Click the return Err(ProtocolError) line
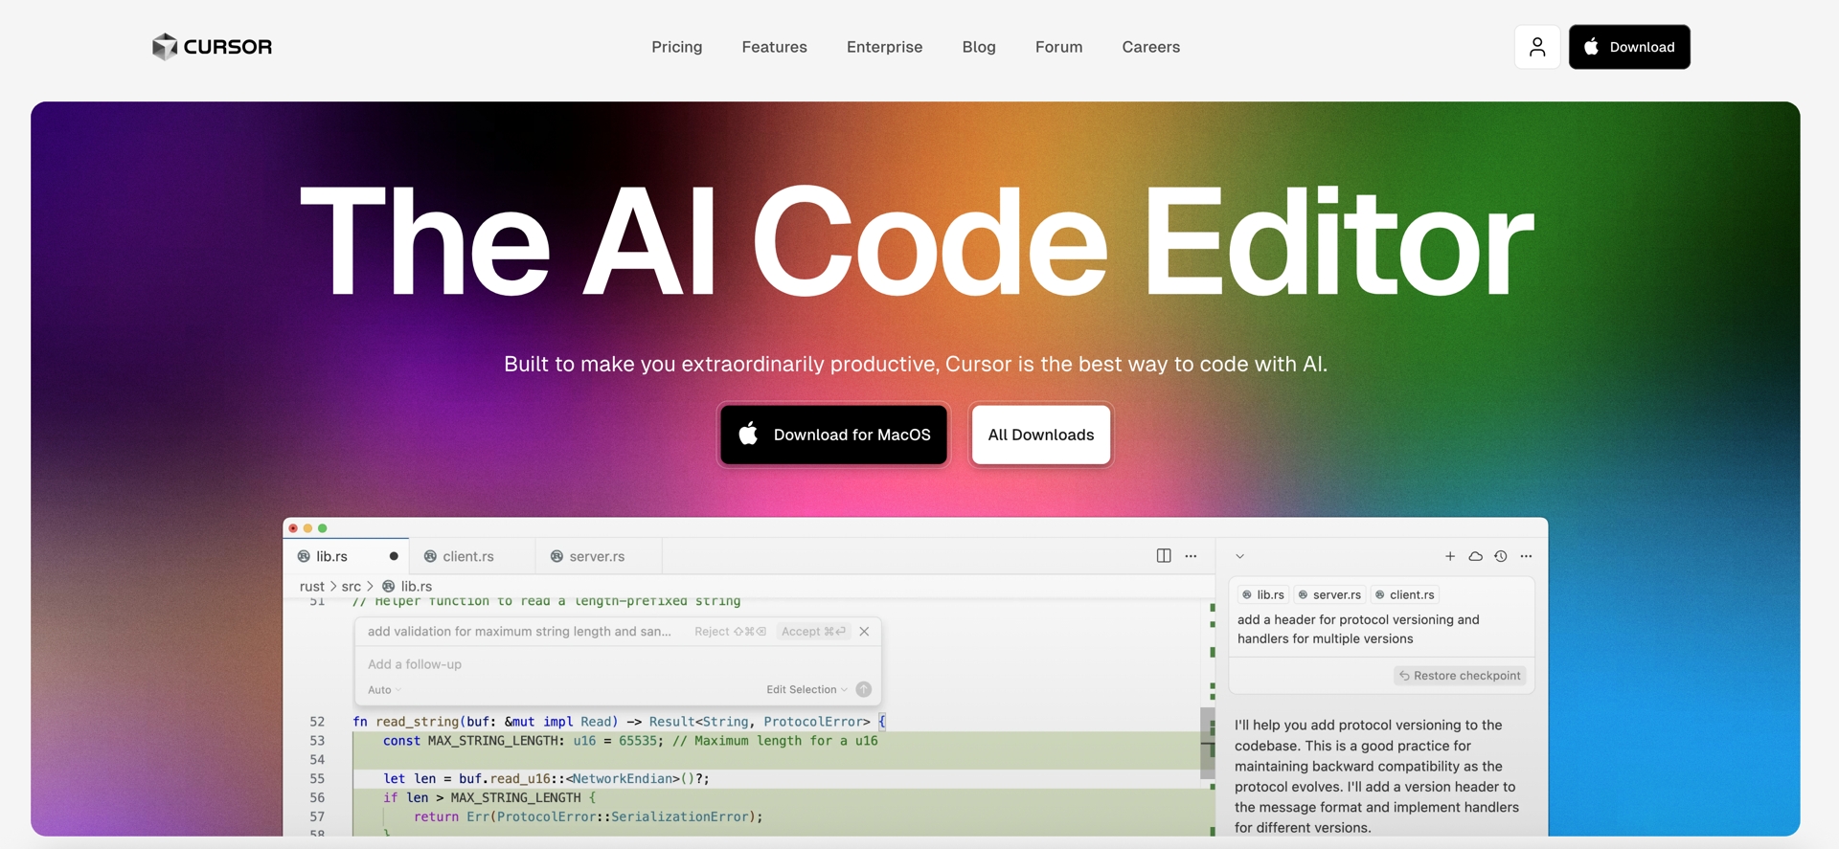This screenshot has width=1839, height=849. [x=588, y=817]
